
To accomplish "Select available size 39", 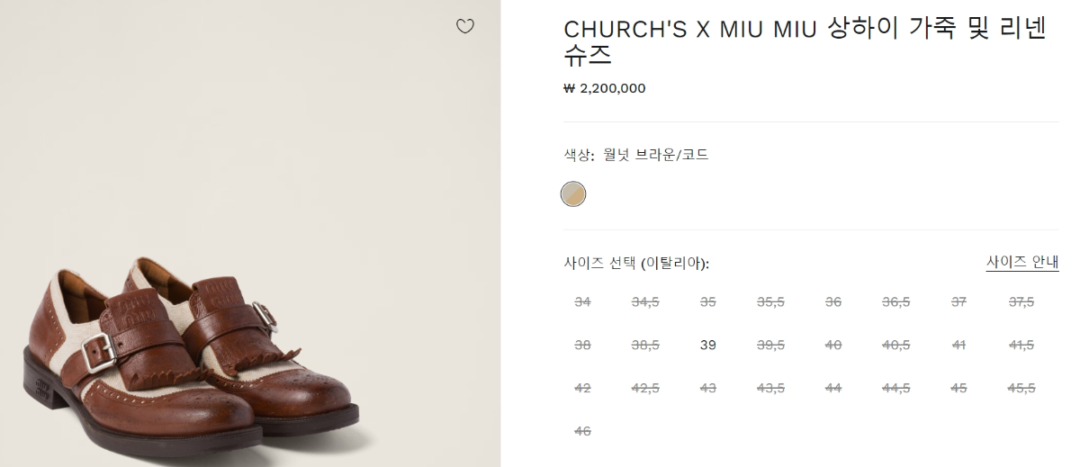I will tap(708, 346).
